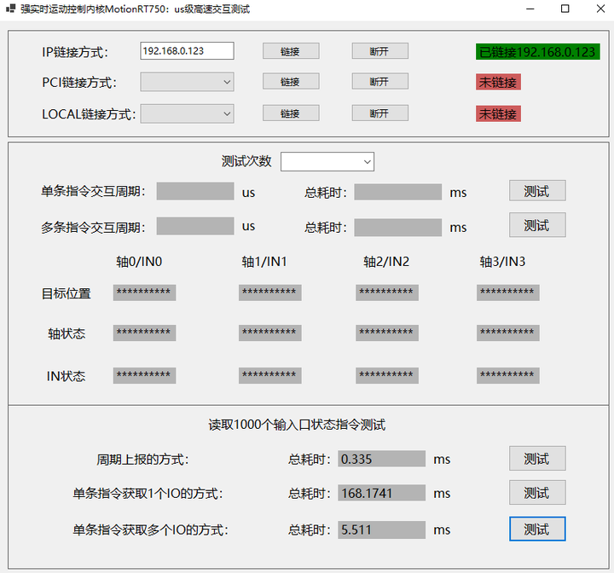Click 目标位置 value for 轴2/IN2
Viewport: 614px width, 573px height.
pyautogui.click(x=387, y=292)
